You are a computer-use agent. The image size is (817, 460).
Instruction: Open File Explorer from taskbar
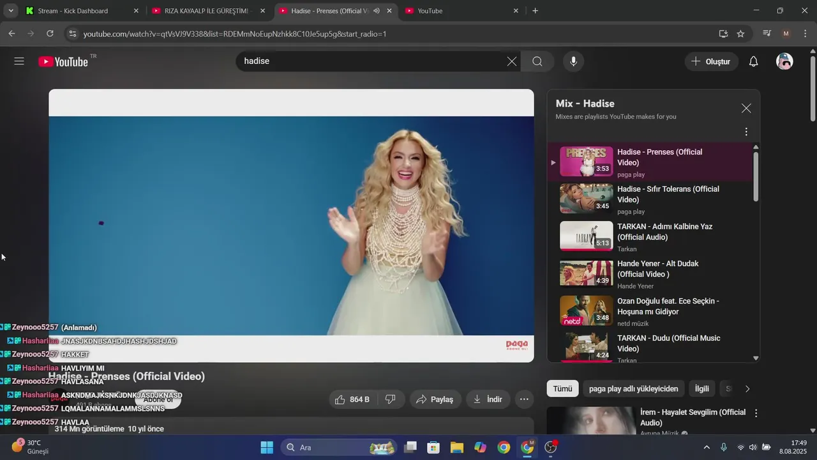click(x=456, y=447)
